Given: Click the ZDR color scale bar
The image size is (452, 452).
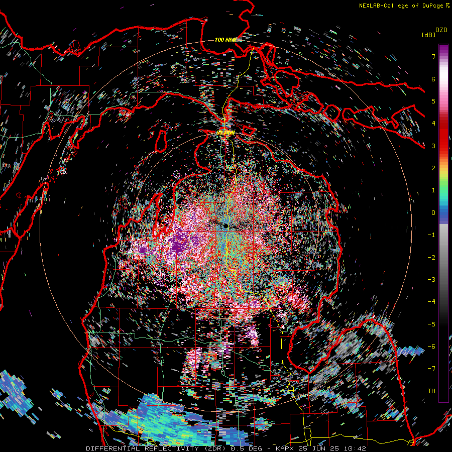Looking at the screenshot, I should click(x=443, y=223).
